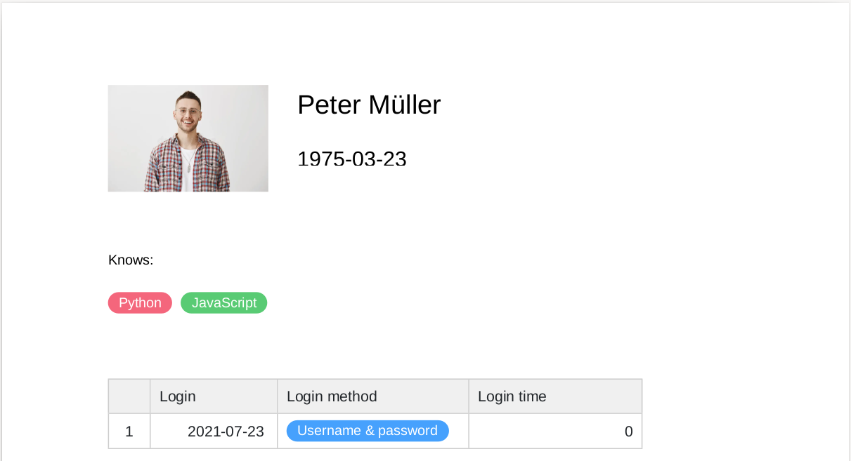
Task: Click the blue Username & password badge
Action: coord(368,431)
